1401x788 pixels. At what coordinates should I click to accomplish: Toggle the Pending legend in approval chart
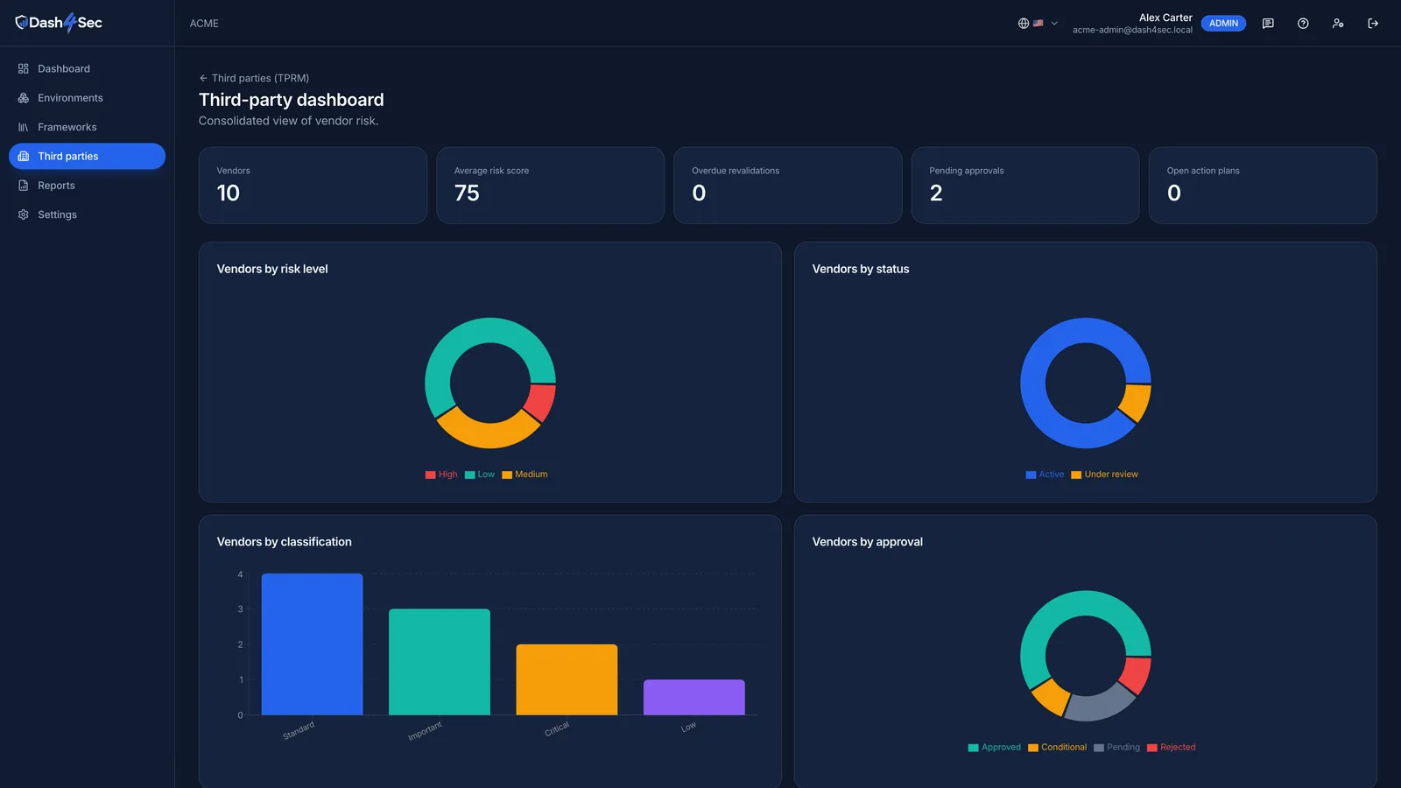(x=1116, y=748)
